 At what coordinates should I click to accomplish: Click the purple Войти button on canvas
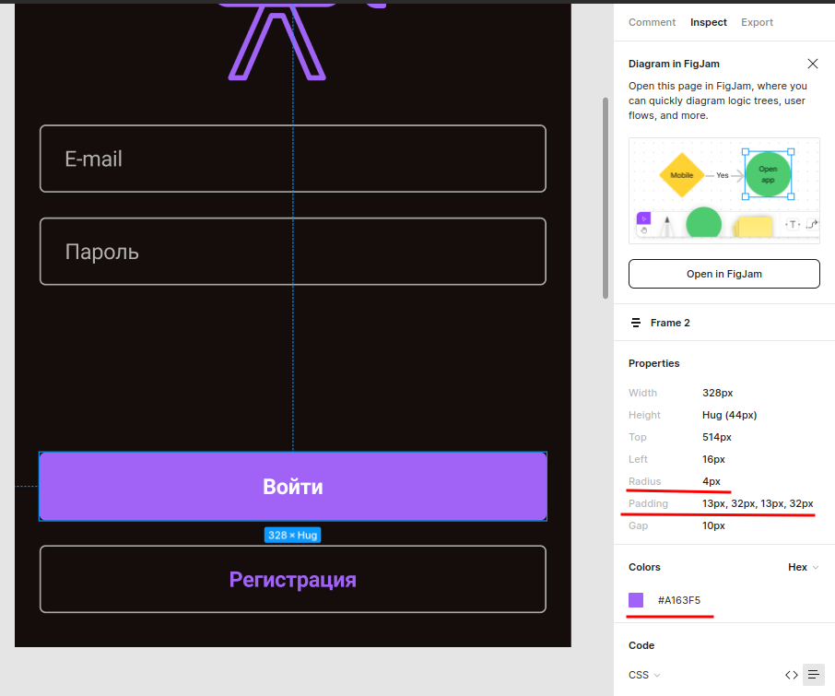293,487
